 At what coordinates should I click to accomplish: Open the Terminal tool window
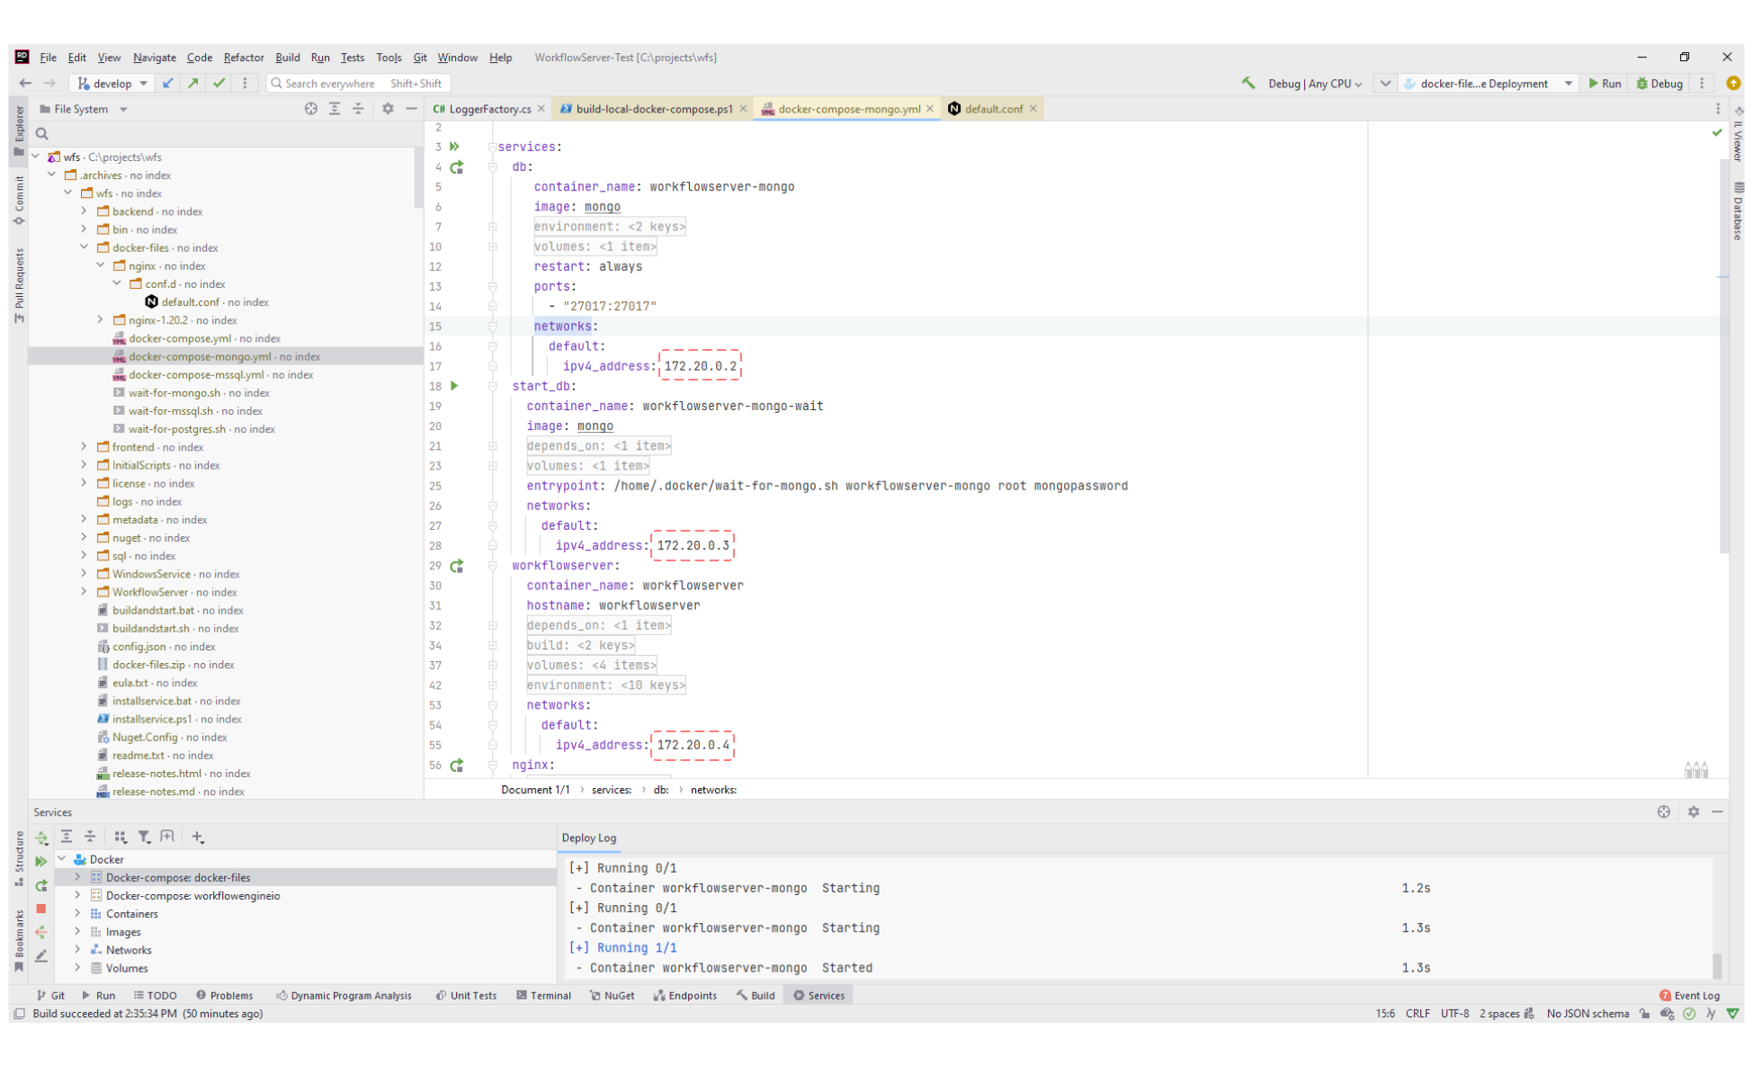543,995
